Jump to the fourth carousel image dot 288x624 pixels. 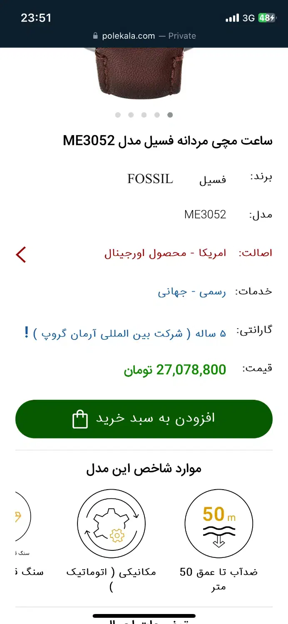pyautogui.click(x=157, y=115)
